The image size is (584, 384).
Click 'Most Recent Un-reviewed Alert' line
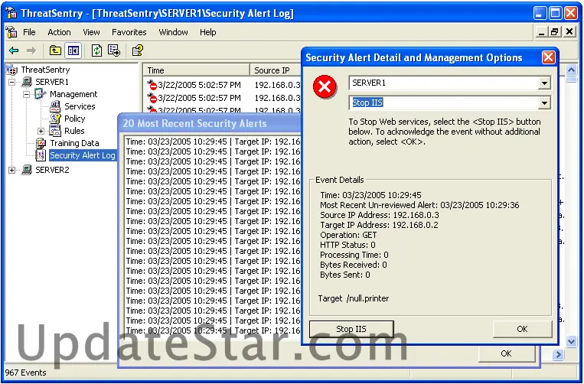pyautogui.click(x=419, y=205)
